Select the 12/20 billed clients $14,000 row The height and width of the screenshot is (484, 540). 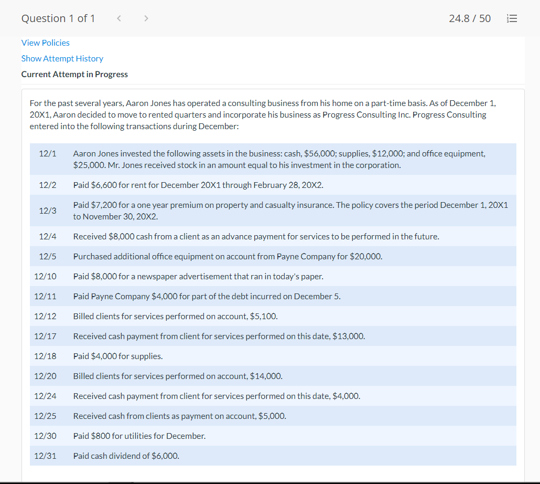click(x=273, y=376)
